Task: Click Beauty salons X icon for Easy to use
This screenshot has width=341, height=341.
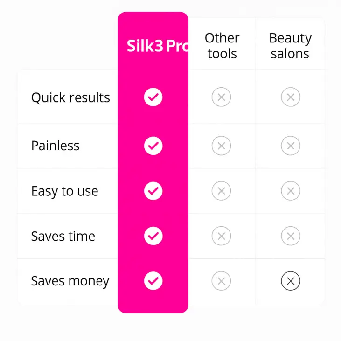Action: 291,191
